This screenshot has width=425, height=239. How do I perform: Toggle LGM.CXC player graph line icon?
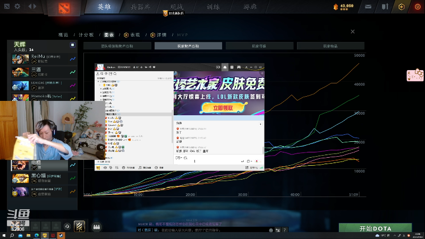[73, 86]
